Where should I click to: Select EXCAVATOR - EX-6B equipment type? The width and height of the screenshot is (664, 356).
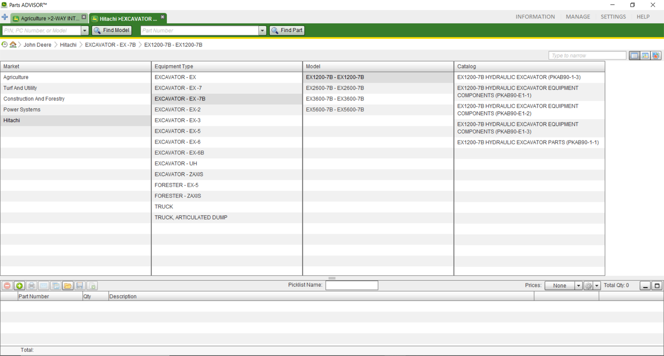tap(227, 153)
